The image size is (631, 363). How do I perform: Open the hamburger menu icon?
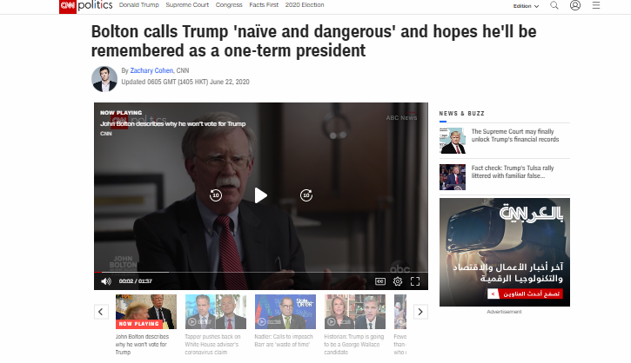pyautogui.click(x=596, y=5)
